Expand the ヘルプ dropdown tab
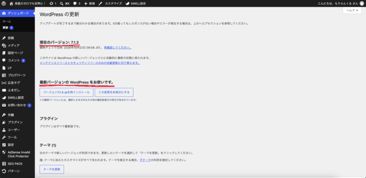Viewport: 366px width, 178px height. click(x=352, y=10)
